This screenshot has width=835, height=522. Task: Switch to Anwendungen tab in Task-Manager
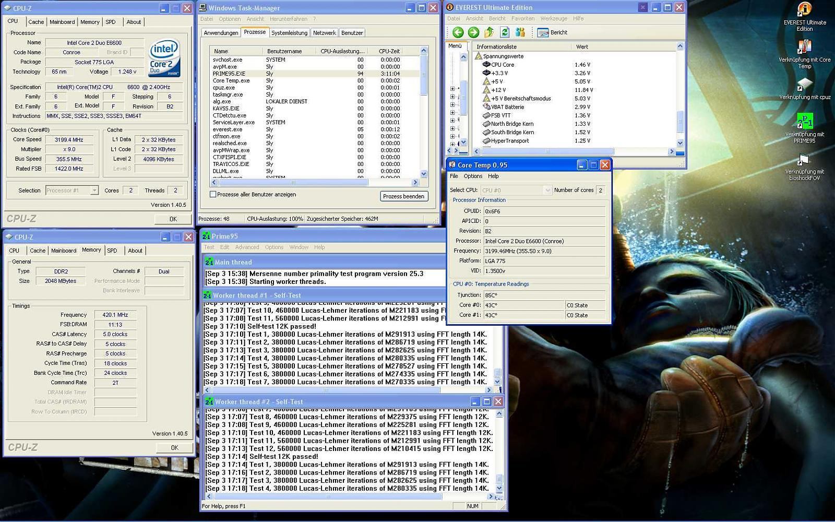221,33
